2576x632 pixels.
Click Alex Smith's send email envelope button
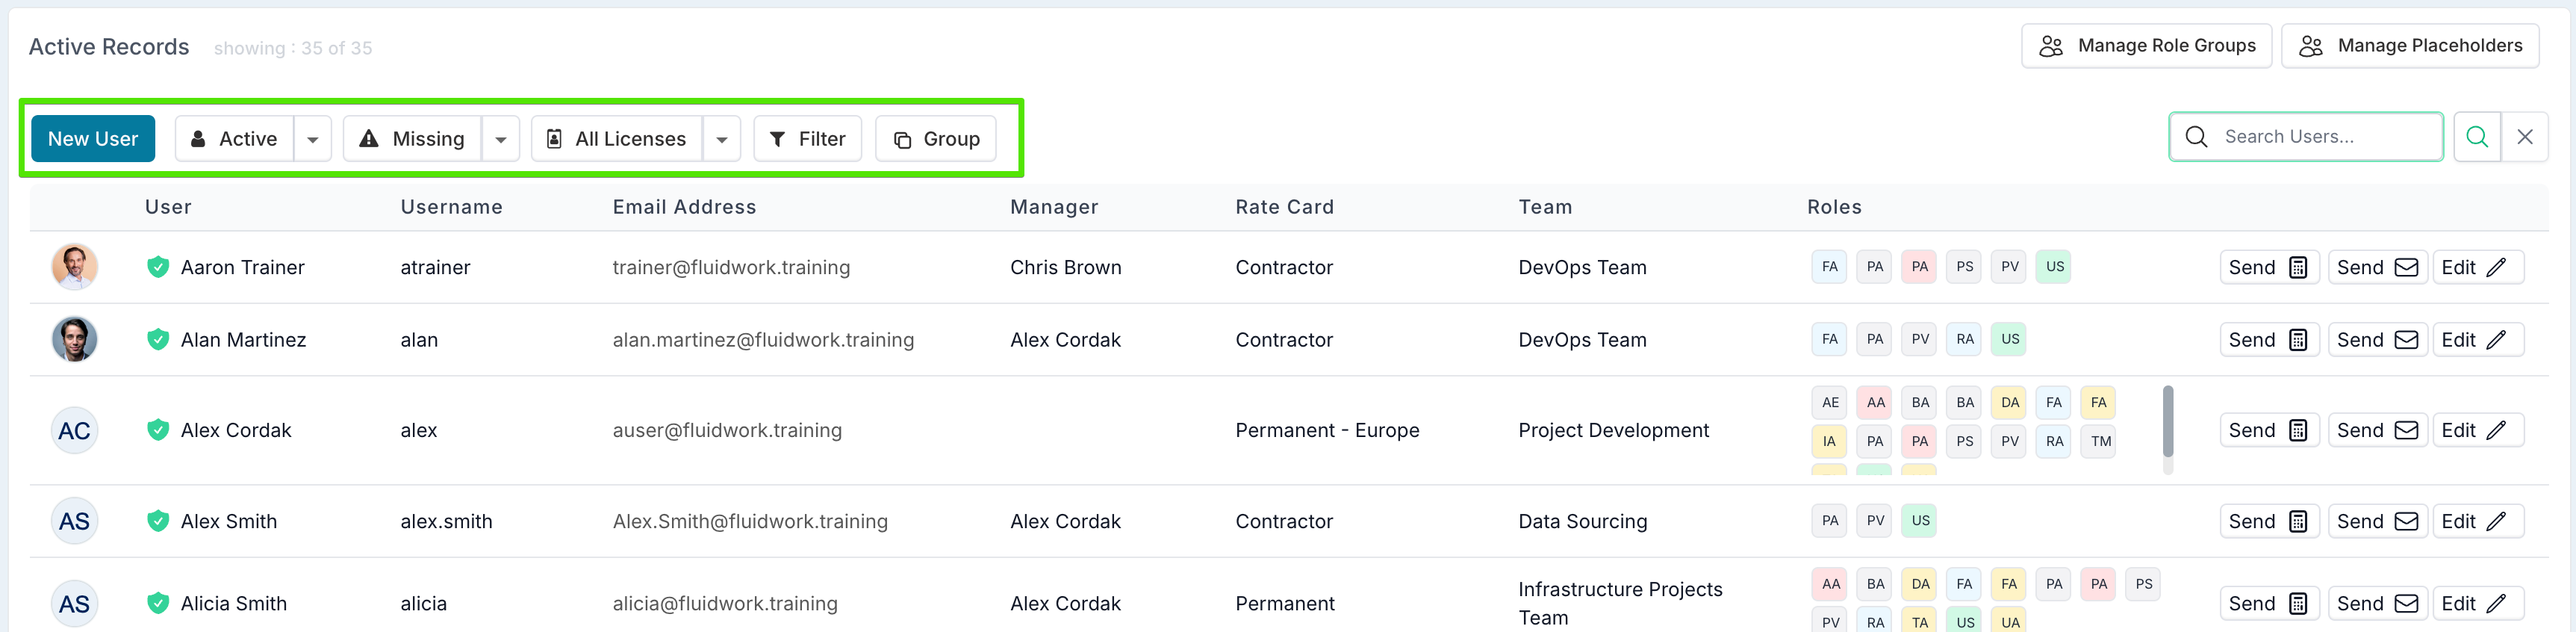(x=2377, y=521)
